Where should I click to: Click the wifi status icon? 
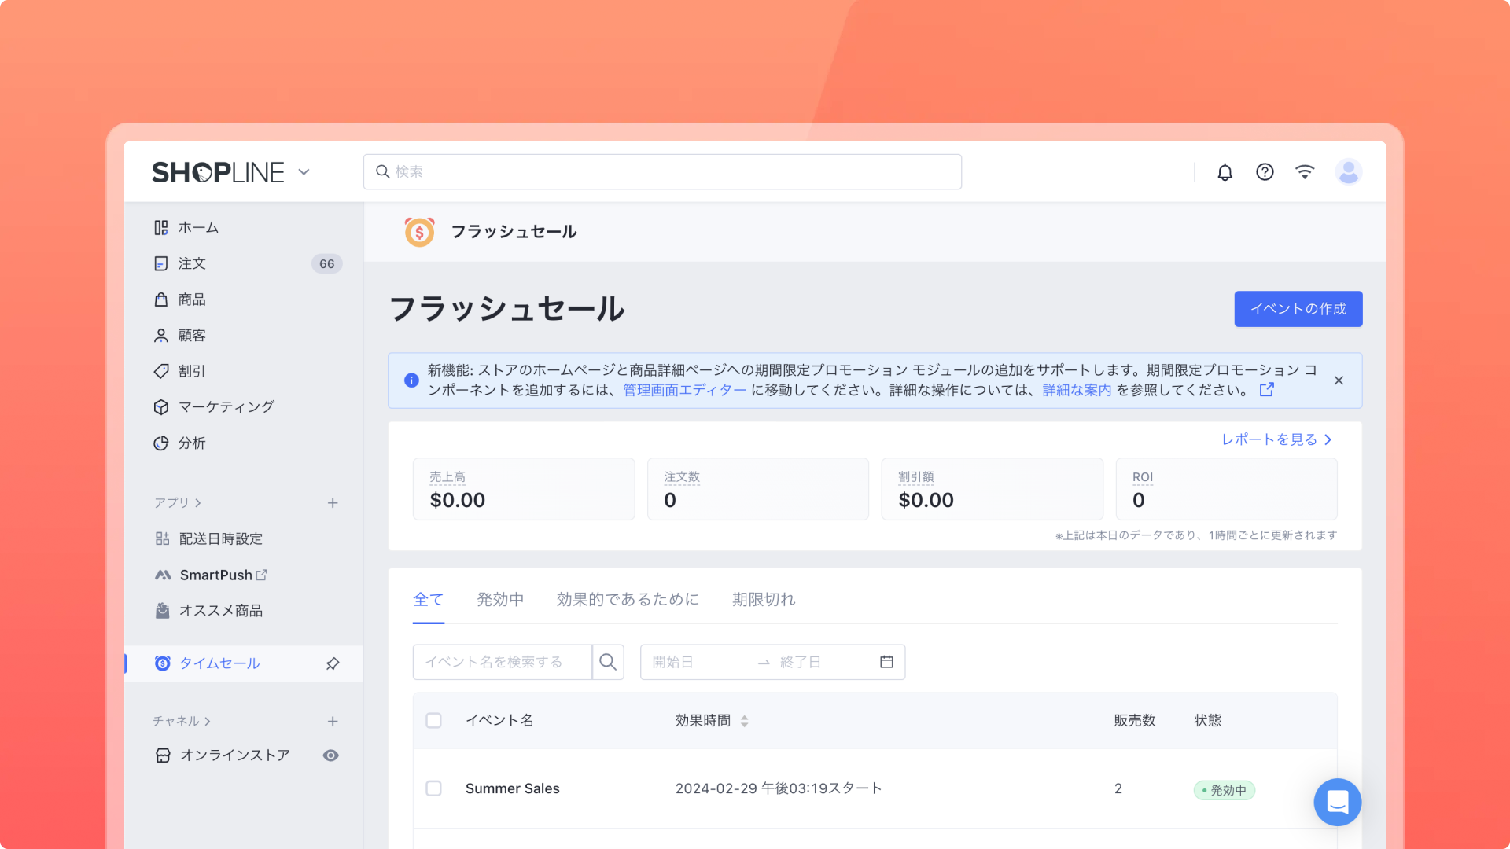click(x=1305, y=172)
